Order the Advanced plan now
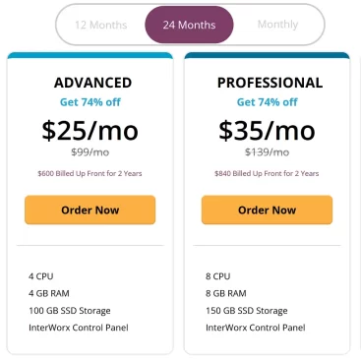Viewport: 361px width, 361px height. click(x=90, y=210)
